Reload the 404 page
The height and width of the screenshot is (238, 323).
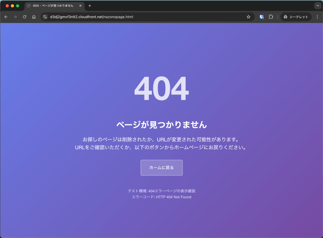tap(24, 17)
